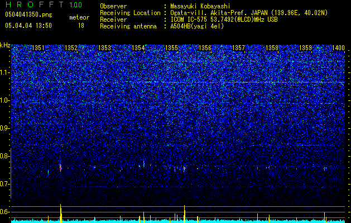Click the Receiving Location label
Viewport: 351px width, 223px height.
pyautogui.click(x=130, y=13)
